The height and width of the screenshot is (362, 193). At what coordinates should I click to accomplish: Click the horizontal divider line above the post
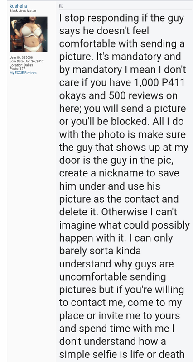point(125,10)
